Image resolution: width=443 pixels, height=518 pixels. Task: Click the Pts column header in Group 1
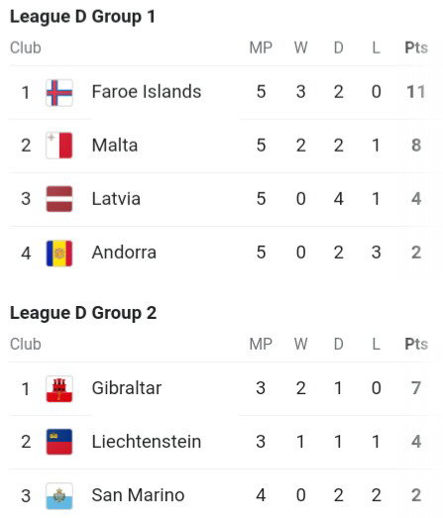416,48
